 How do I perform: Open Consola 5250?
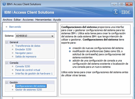23,66
